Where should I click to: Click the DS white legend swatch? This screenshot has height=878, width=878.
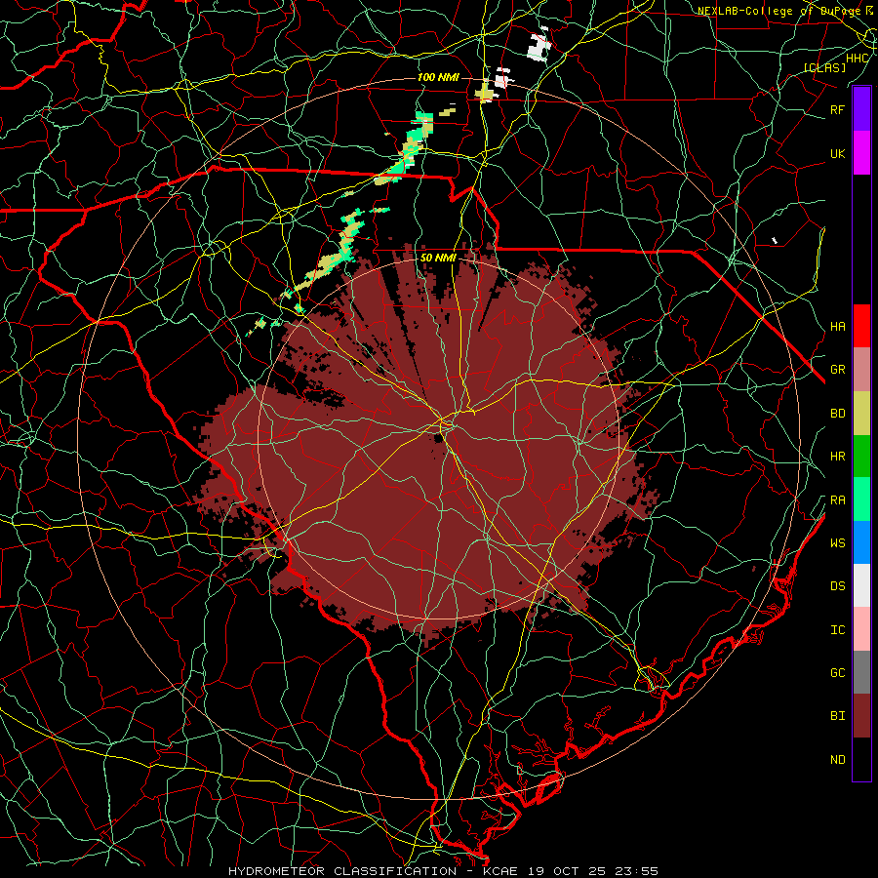tap(861, 585)
